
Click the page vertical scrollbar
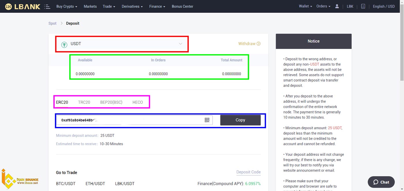pos(402,43)
